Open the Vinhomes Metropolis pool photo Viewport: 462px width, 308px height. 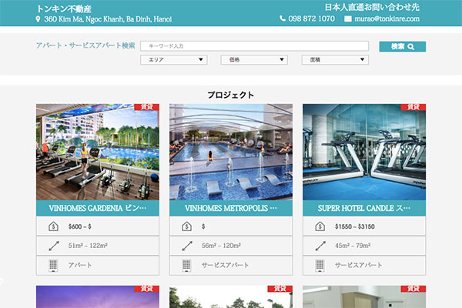(x=231, y=152)
